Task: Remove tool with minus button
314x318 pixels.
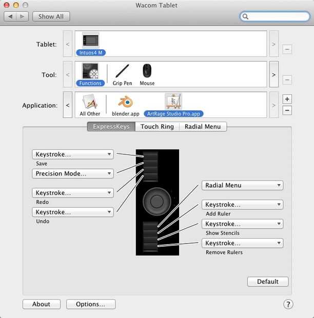Action: coord(287,79)
